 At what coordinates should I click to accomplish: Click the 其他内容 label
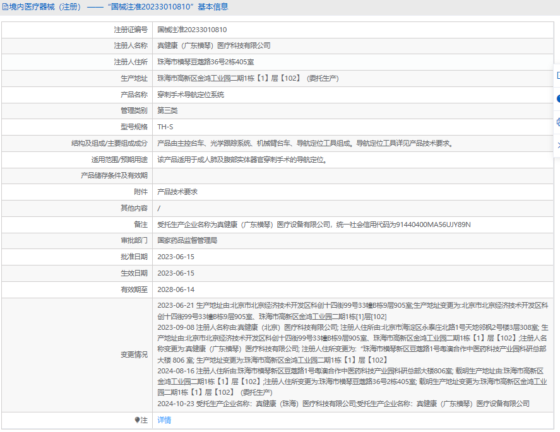pos(134,208)
